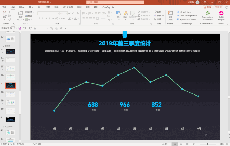Screen dimensions: 230x146
Task: Open Select dropdown in editing group
Action: pos(158,19)
